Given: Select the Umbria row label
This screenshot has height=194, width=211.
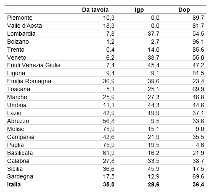Looking at the screenshot, I should pyautogui.click(x=17, y=105).
